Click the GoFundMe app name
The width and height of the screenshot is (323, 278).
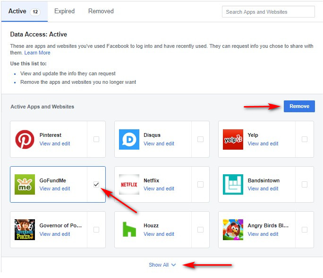(53, 180)
